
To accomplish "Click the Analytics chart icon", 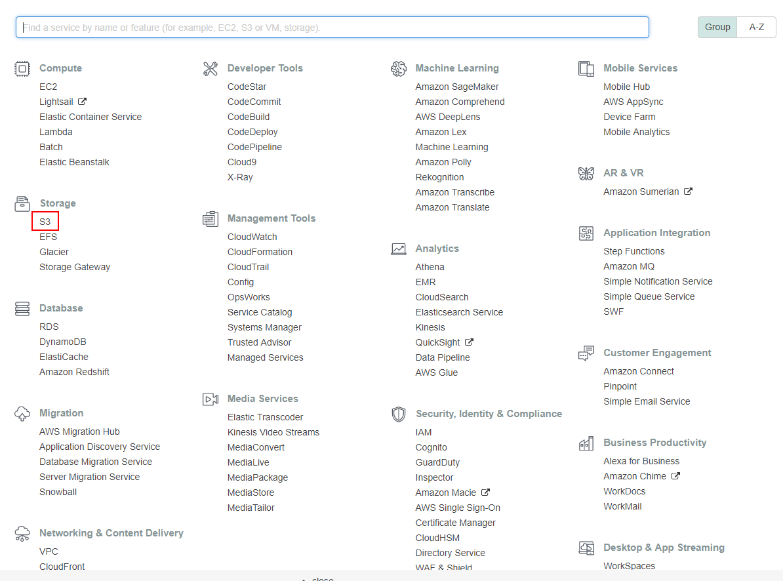I will point(399,249).
